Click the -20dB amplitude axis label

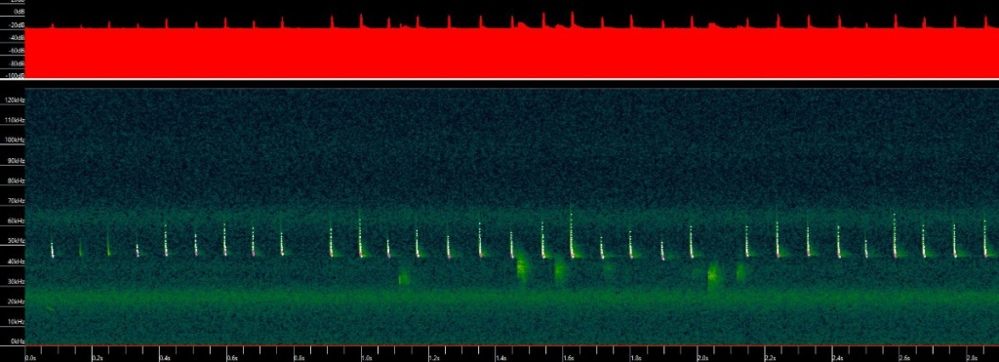[16, 24]
